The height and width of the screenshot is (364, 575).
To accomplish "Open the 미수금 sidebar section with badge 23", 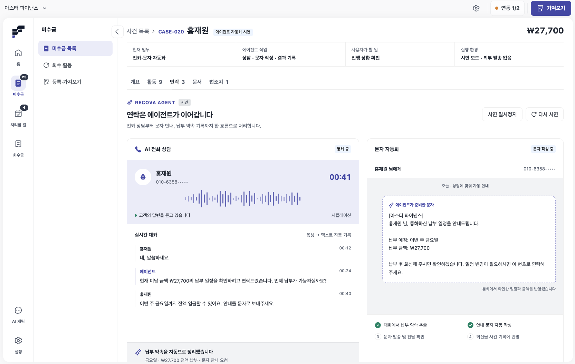I will click(x=18, y=86).
